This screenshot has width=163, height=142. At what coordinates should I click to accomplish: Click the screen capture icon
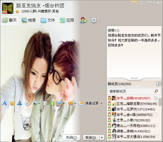(x=60, y=103)
